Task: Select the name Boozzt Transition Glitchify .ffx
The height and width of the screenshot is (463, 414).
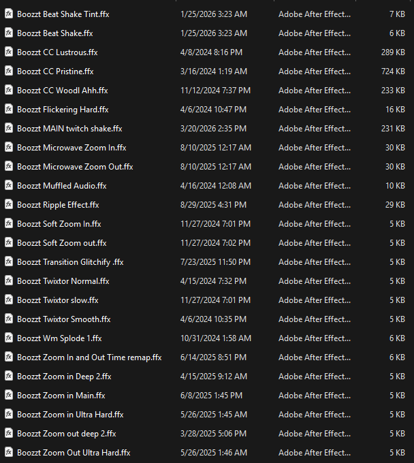Action: pos(70,262)
